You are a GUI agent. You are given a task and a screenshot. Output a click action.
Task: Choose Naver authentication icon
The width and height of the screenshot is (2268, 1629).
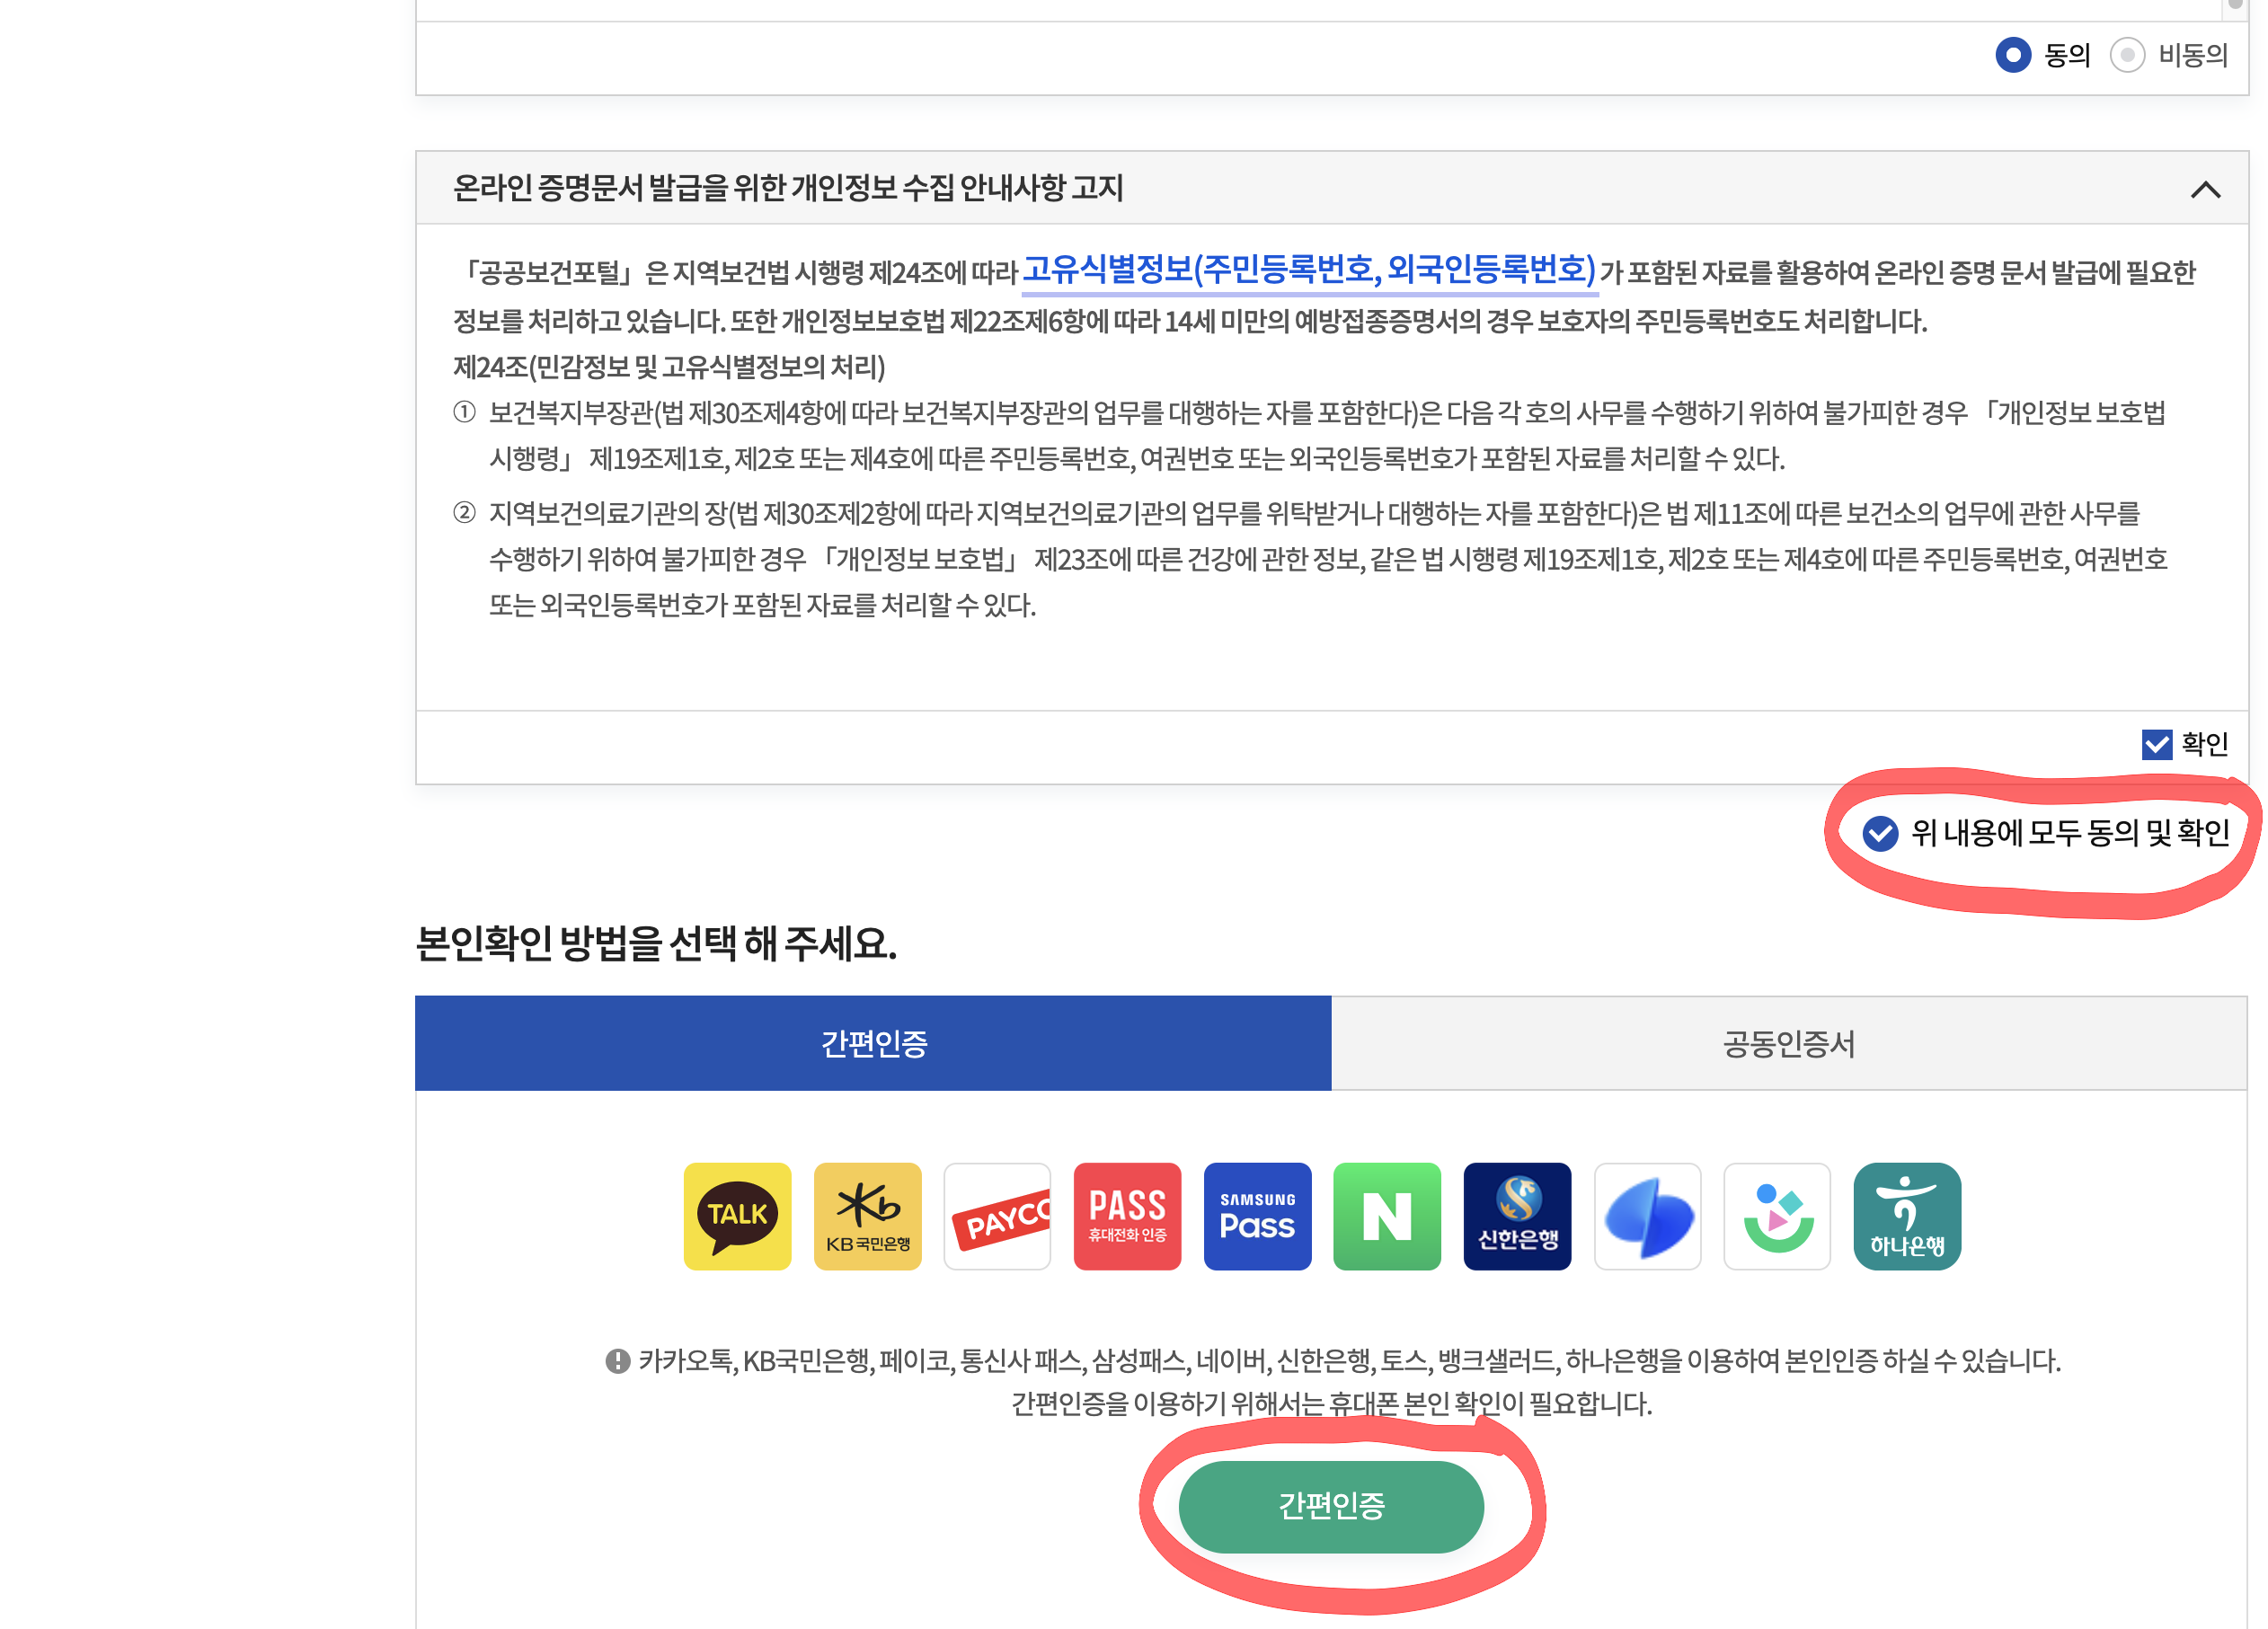click(x=1387, y=1216)
